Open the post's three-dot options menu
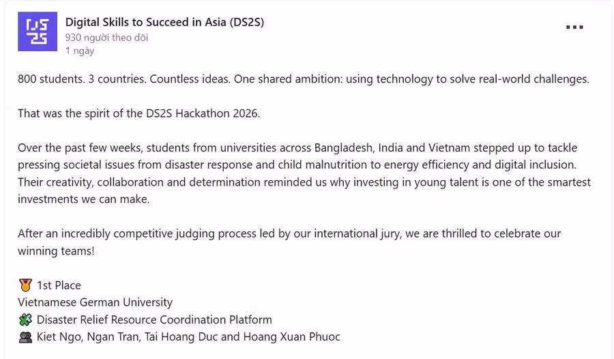 click(x=574, y=27)
